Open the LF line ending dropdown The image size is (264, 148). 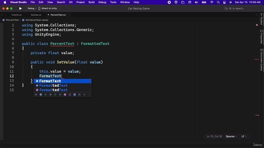point(244,136)
